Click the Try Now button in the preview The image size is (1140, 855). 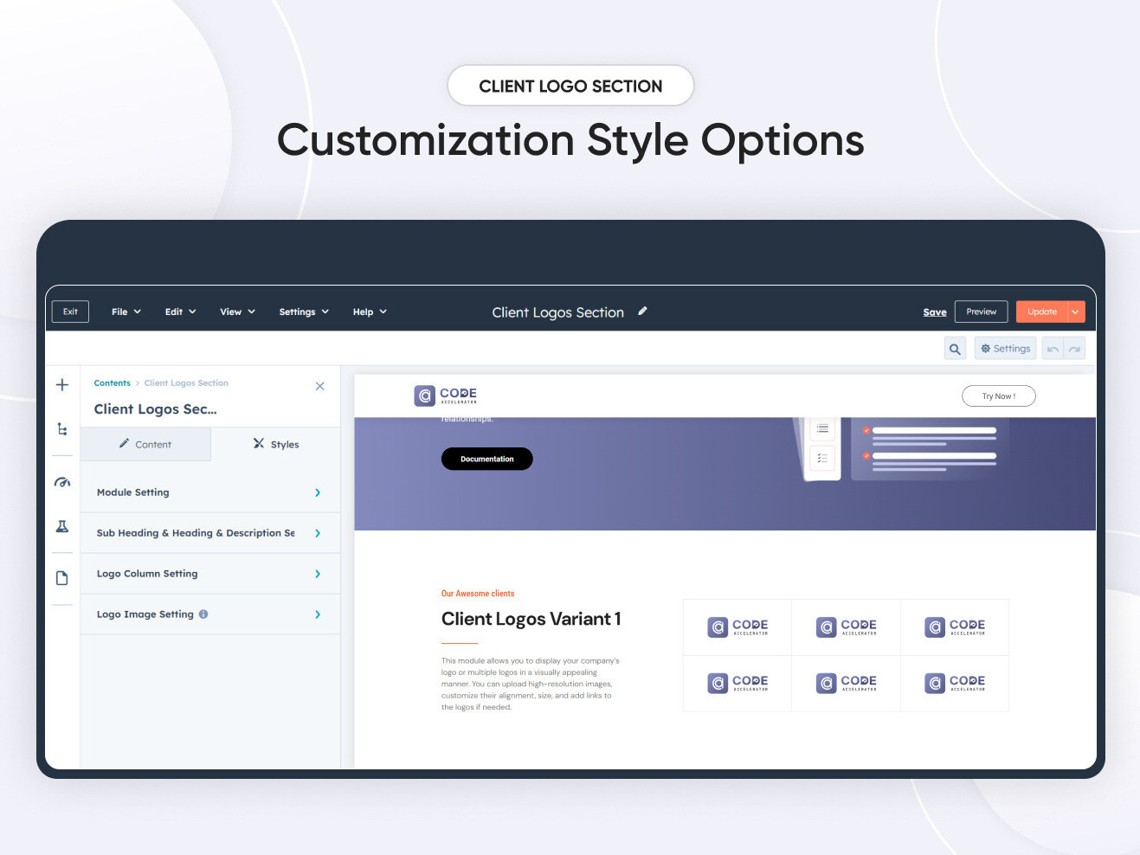(x=998, y=395)
